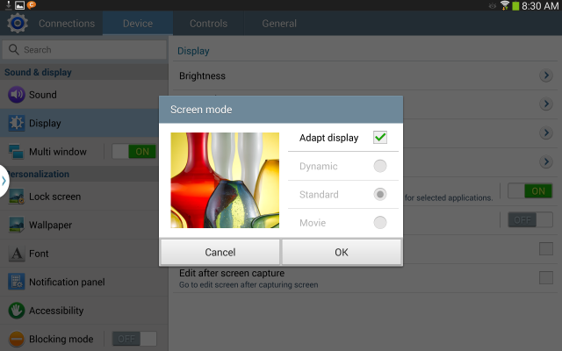Open the side tray arrow handle
Image resolution: width=562 pixels, height=351 pixels.
(x=4, y=181)
